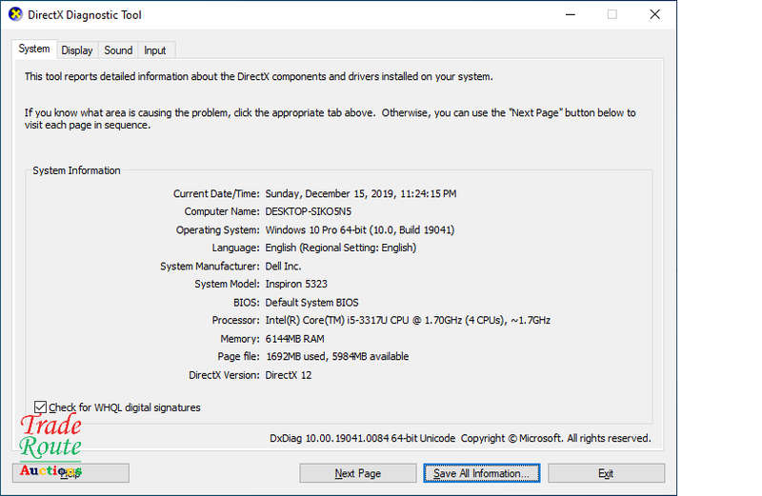
Task: Click the DirectX Diagnostic Tool title icon
Action: click(15, 14)
